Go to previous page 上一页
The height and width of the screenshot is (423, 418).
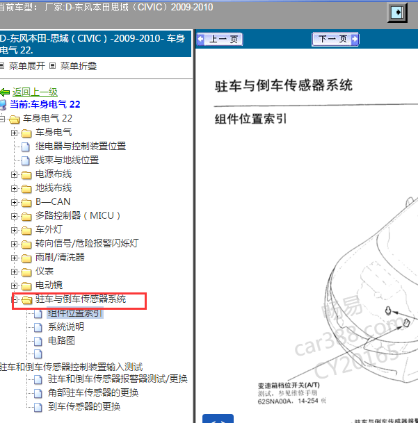[x=220, y=40]
